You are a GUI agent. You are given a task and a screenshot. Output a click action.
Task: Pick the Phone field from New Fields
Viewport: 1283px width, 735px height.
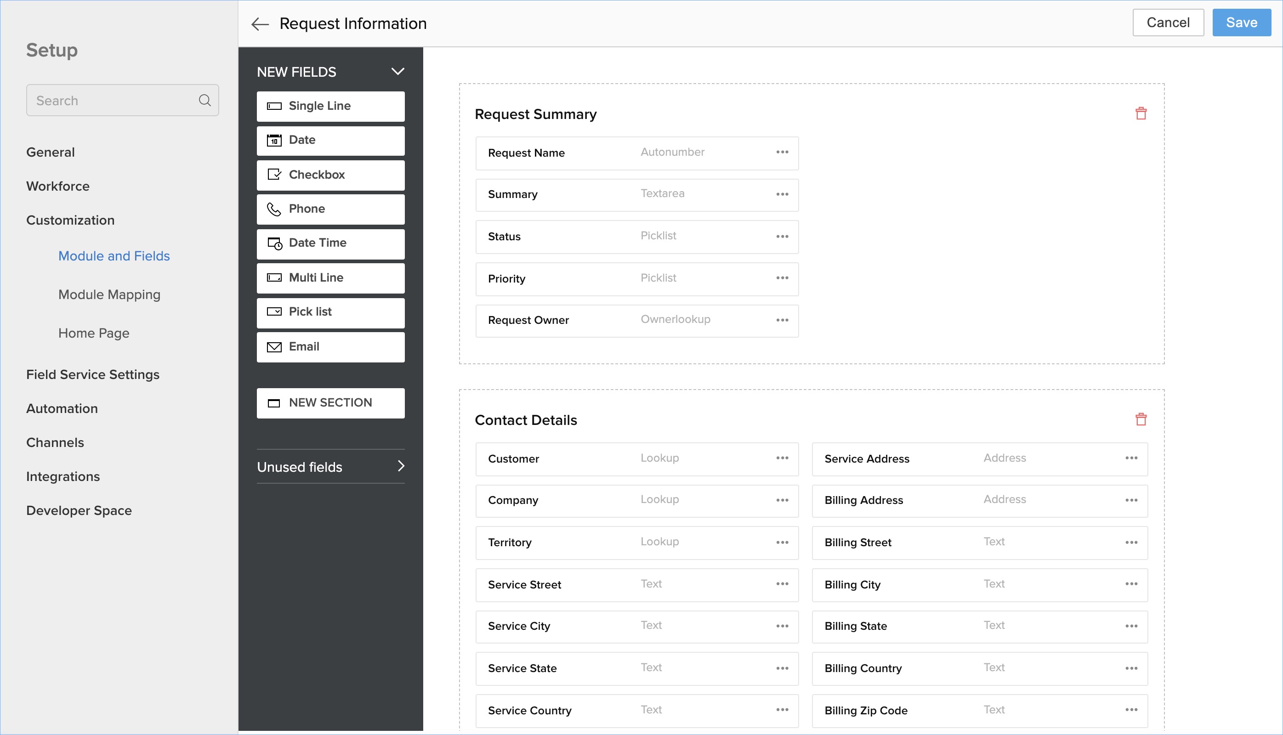pyautogui.click(x=330, y=209)
